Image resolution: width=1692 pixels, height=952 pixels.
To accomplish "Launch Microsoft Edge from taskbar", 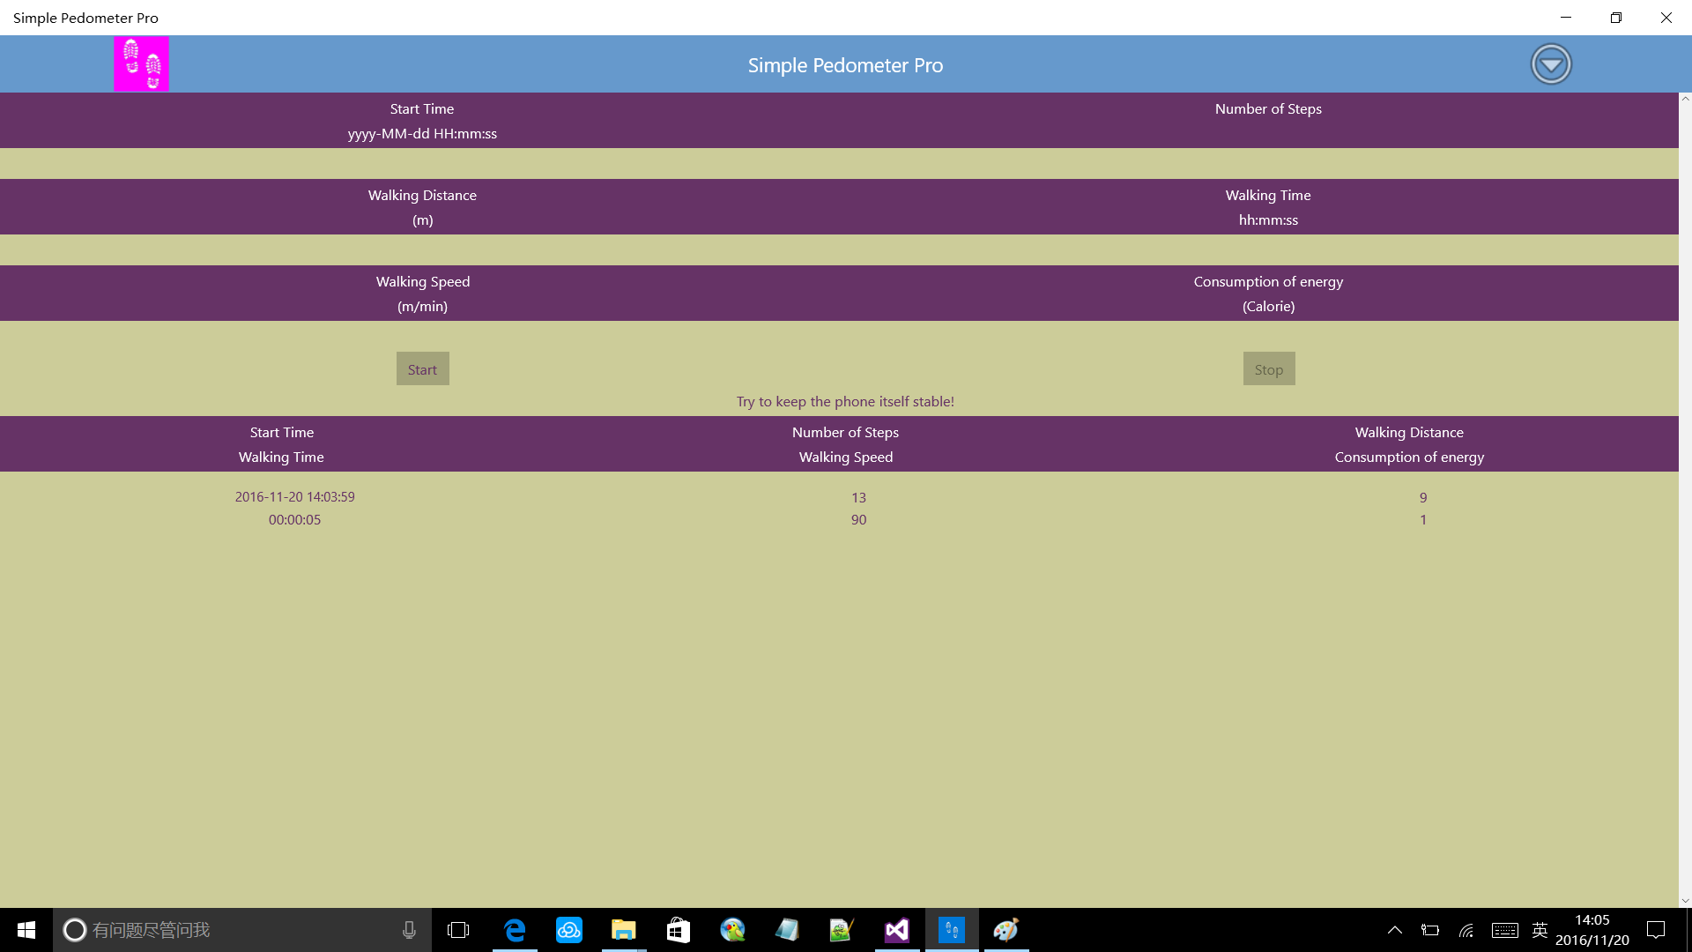I will tap(515, 930).
